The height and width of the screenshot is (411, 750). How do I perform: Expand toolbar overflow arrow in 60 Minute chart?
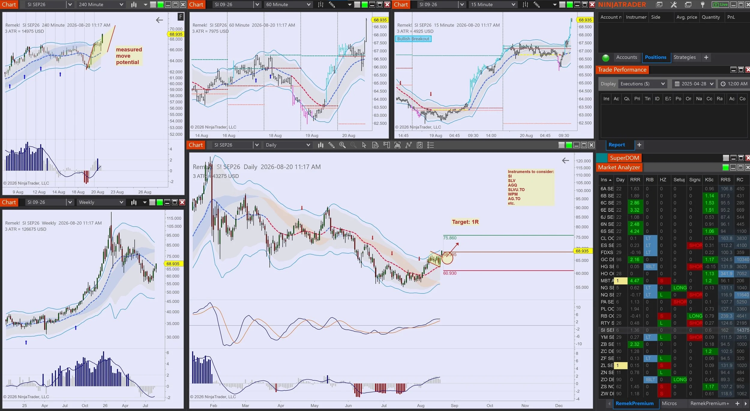[349, 5]
